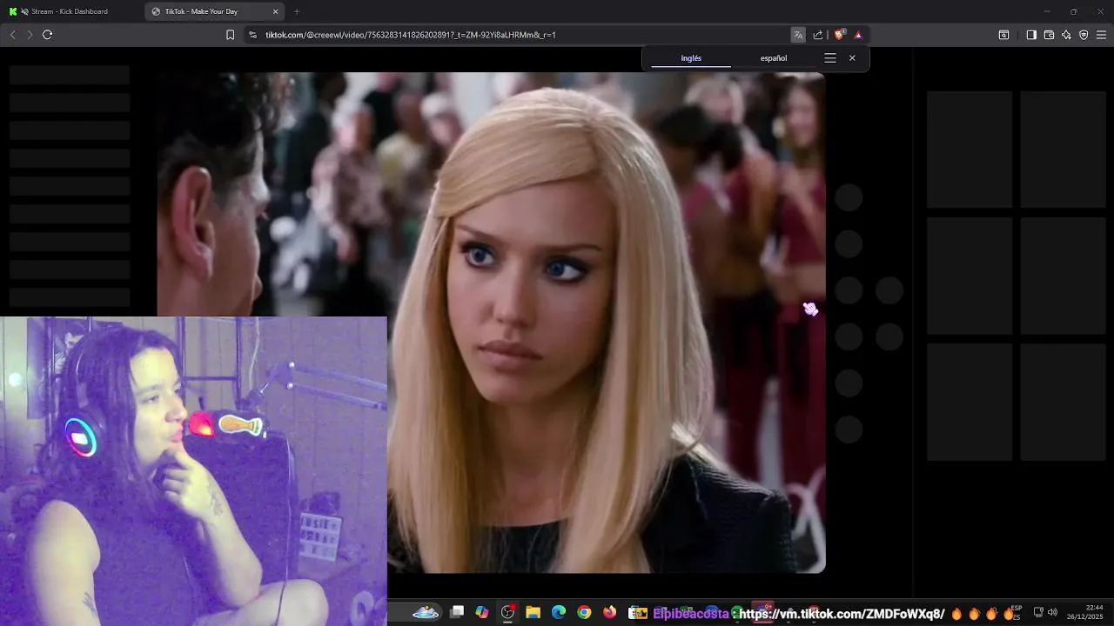This screenshot has height=626, width=1114.
Task: Open volume control tray icon
Action: (x=1052, y=613)
